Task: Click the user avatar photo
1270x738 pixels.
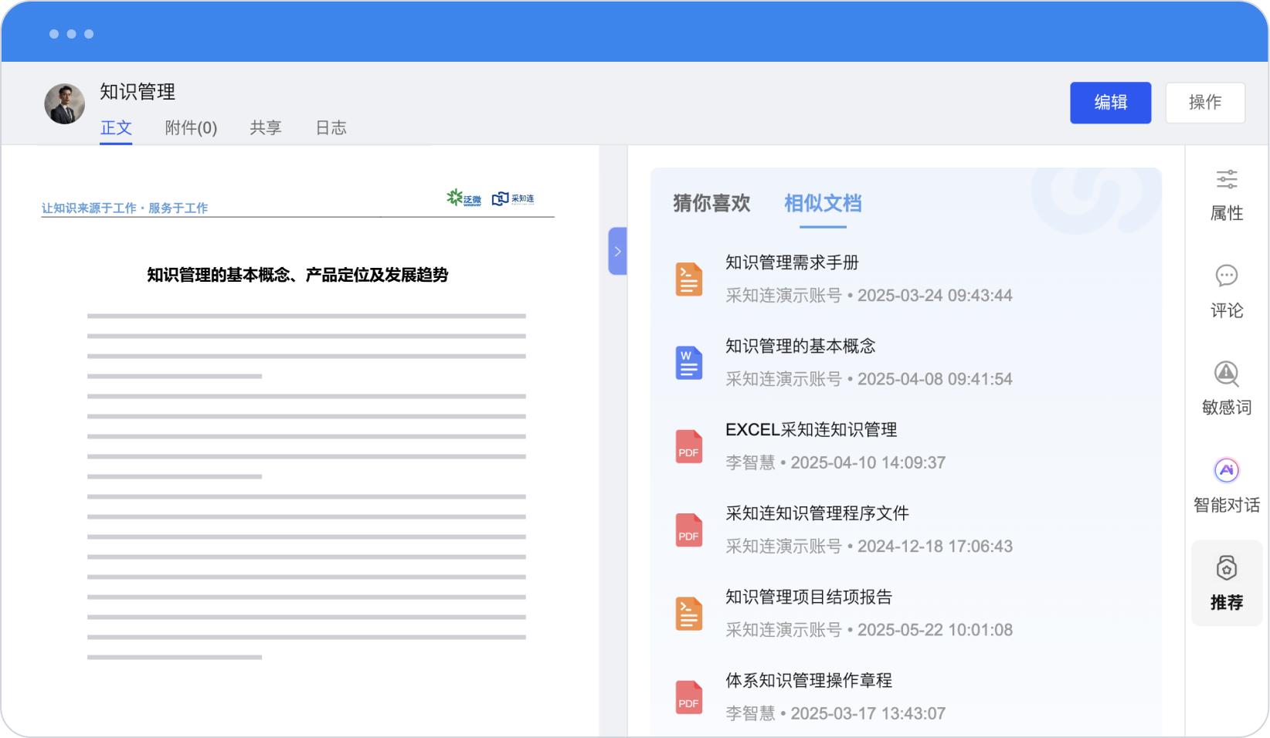Action: click(65, 104)
